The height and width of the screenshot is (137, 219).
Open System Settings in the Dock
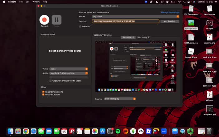coord(110,131)
